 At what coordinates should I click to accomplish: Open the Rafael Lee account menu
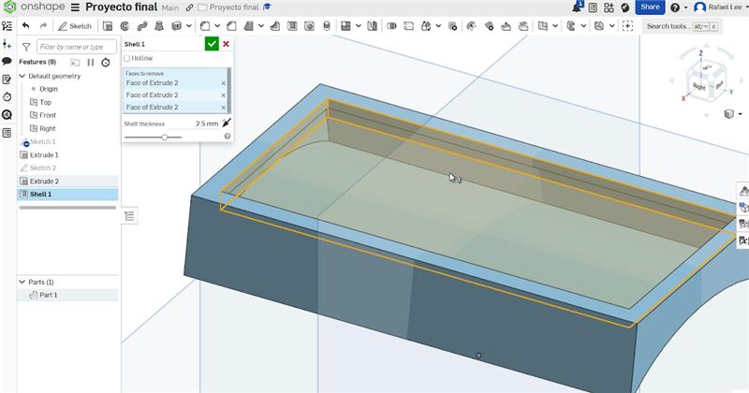coord(719,7)
